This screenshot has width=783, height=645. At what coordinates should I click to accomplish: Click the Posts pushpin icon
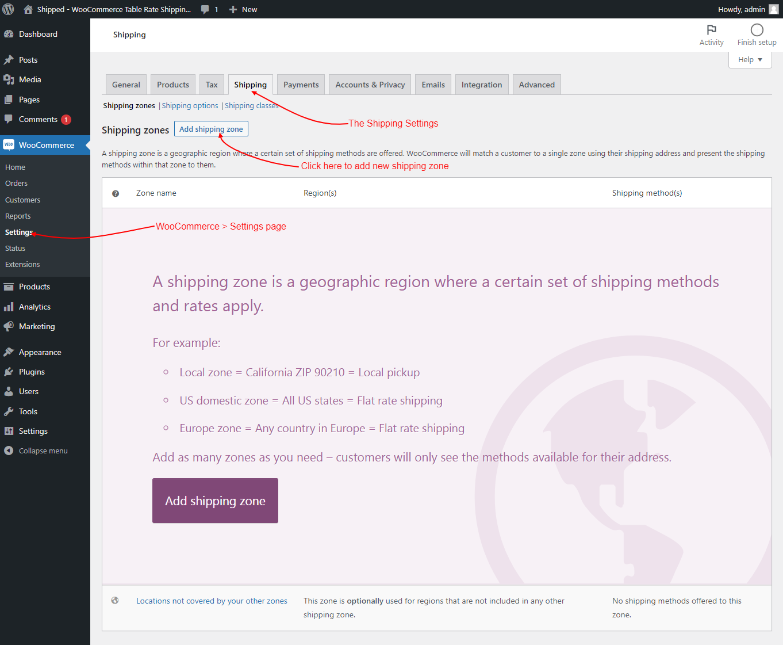click(x=9, y=60)
